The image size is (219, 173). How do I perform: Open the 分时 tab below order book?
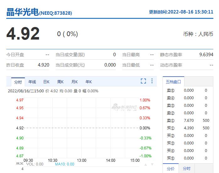pyautogui.click(x=186, y=169)
